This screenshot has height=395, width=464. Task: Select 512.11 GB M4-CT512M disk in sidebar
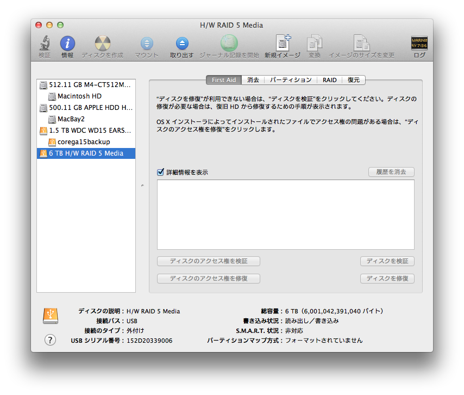[x=86, y=85]
